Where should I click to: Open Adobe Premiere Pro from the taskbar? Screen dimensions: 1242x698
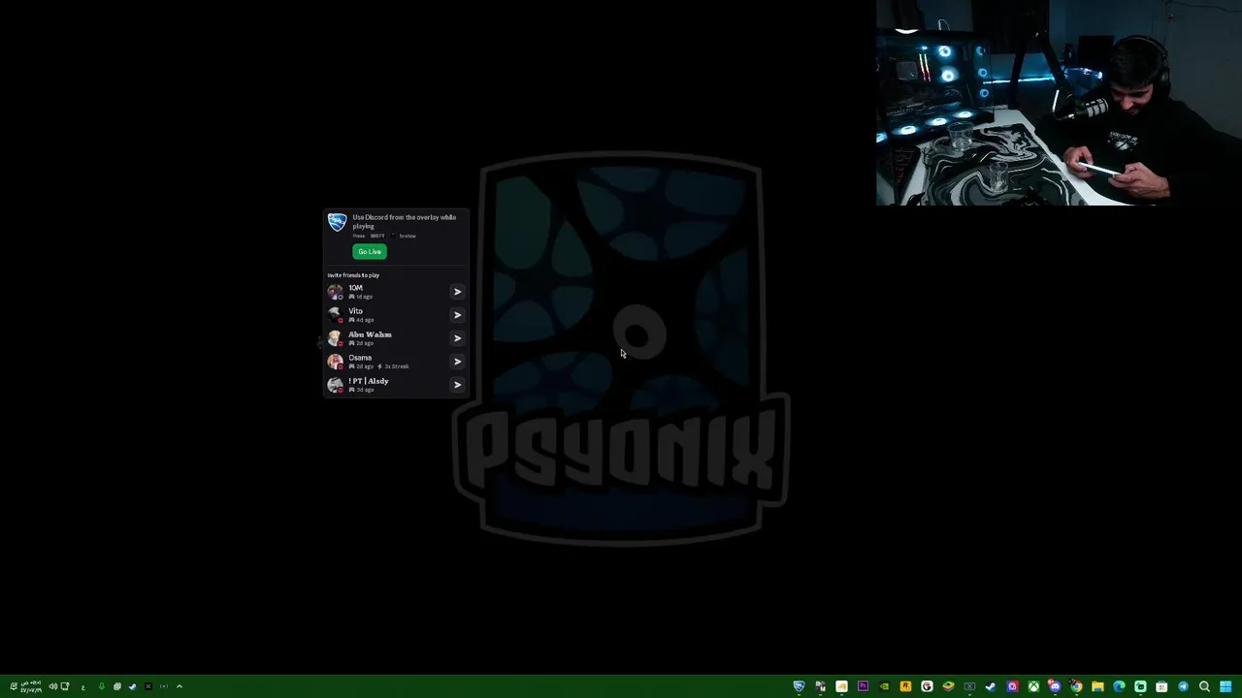863,686
